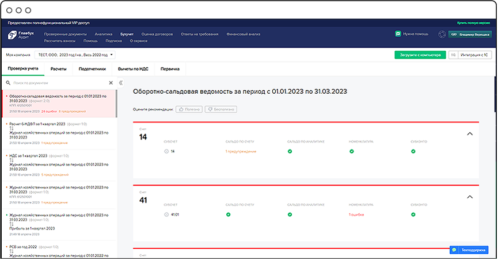498x261 pixels.
Task: Click the Главбух Аудит logo
Action: pyautogui.click(x=21, y=35)
